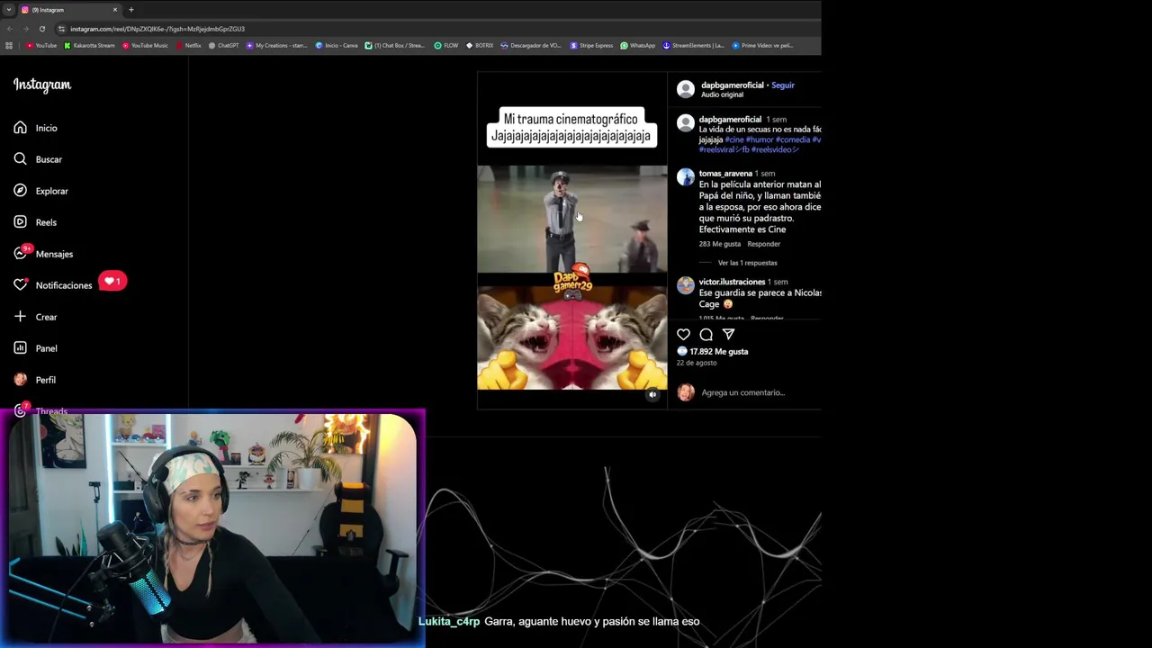Open the Chat Box / Strea... bookmark
The image size is (1152, 648).
coord(394,45)
